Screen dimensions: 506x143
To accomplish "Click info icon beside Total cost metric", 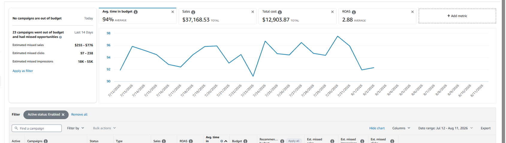I will click(280, 12).
